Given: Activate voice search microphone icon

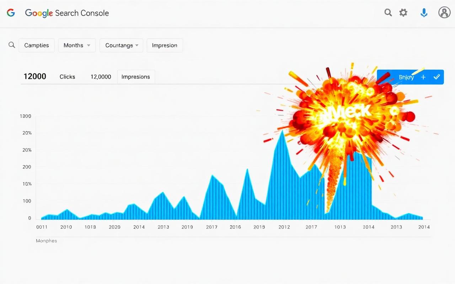Looking at the screenshot, I should 424,12.
